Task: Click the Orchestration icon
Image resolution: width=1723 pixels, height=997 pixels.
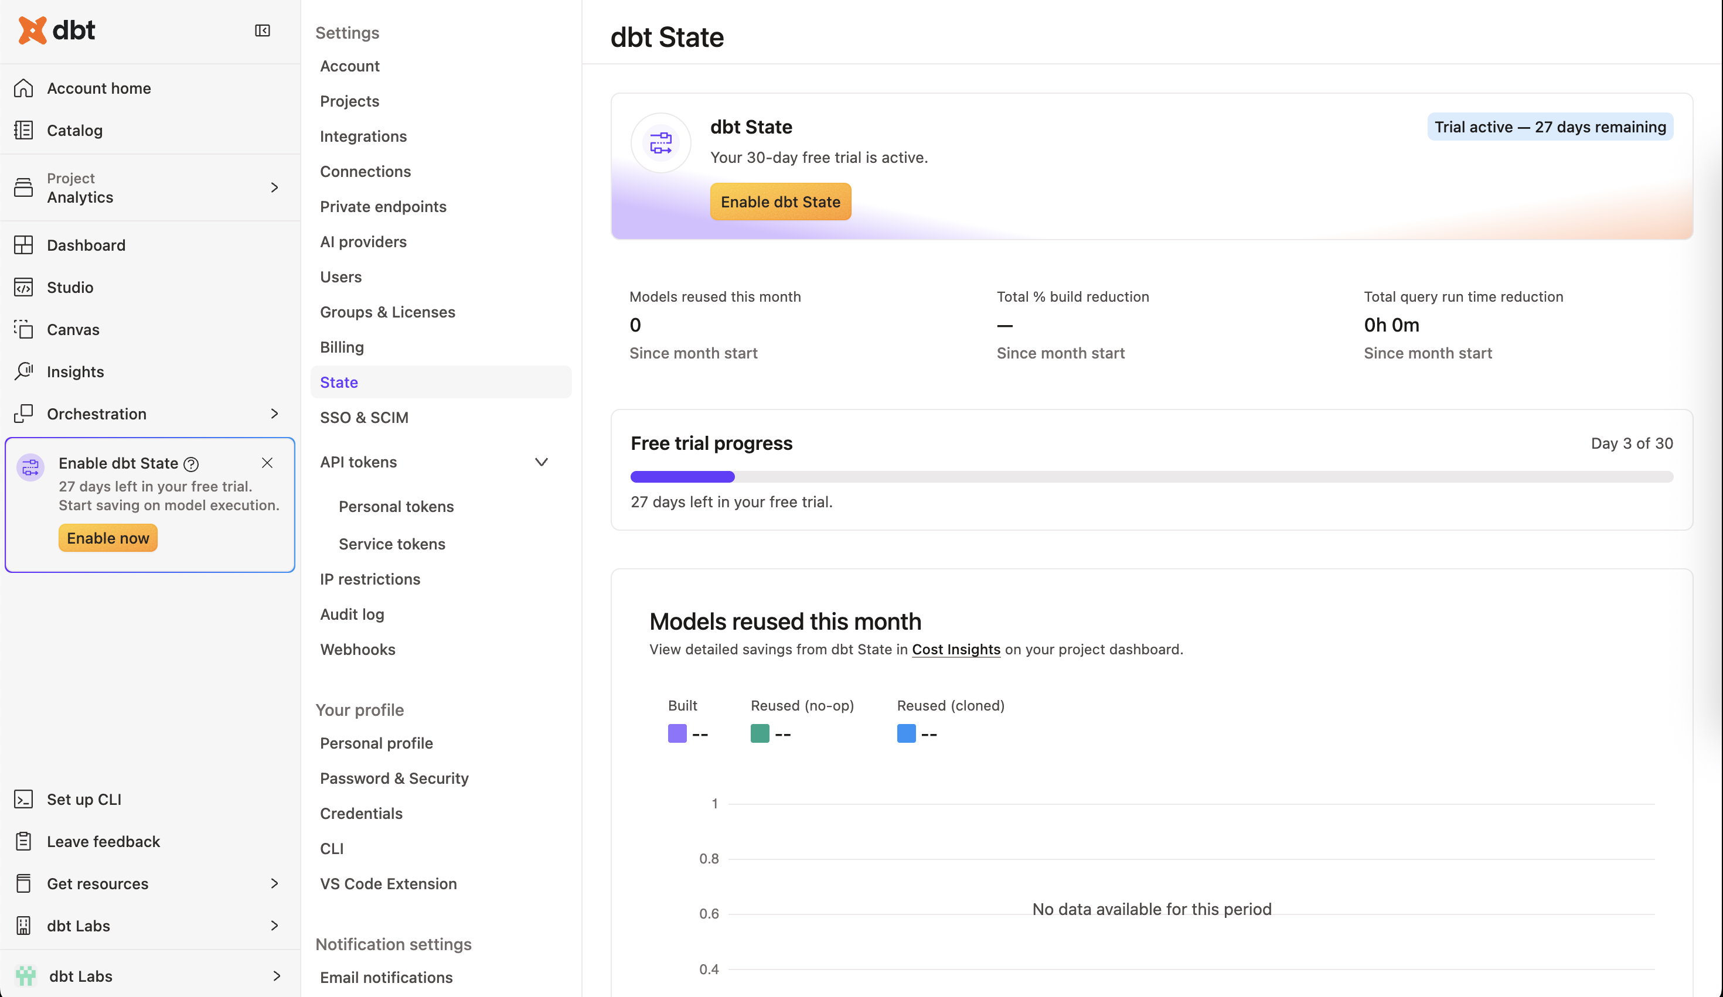Action: pyautogui.click(x=24, y=414)
